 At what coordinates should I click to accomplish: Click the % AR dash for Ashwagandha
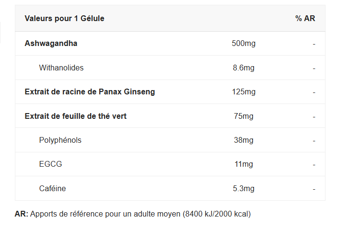[x=314, y=44]
